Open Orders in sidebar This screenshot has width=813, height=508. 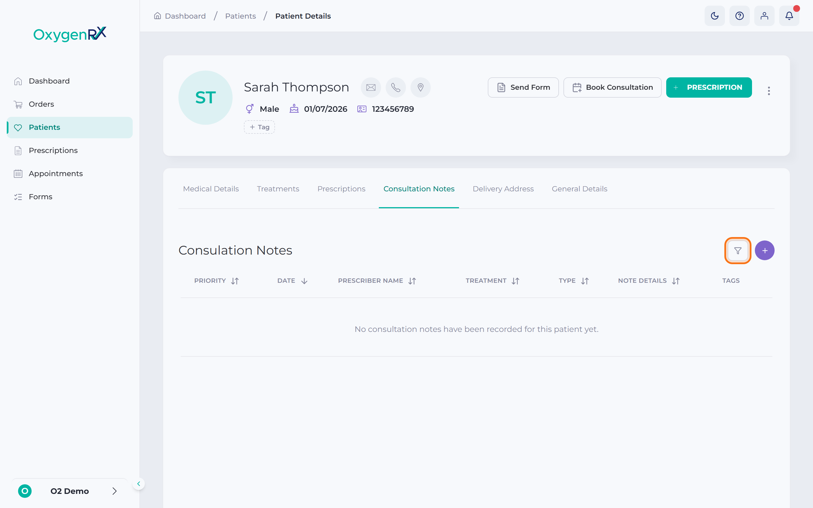tap(69, 104)
